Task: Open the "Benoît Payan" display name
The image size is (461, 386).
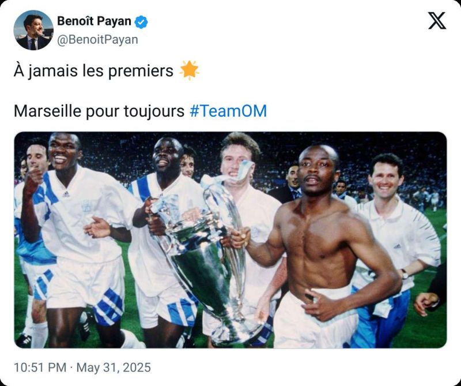Action: (94, 21)
